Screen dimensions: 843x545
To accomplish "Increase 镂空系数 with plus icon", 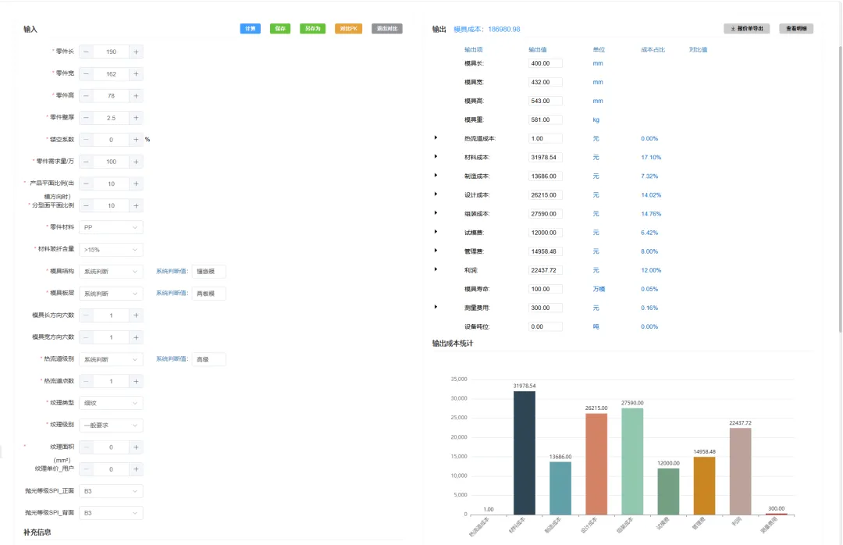I will (136, 140).
